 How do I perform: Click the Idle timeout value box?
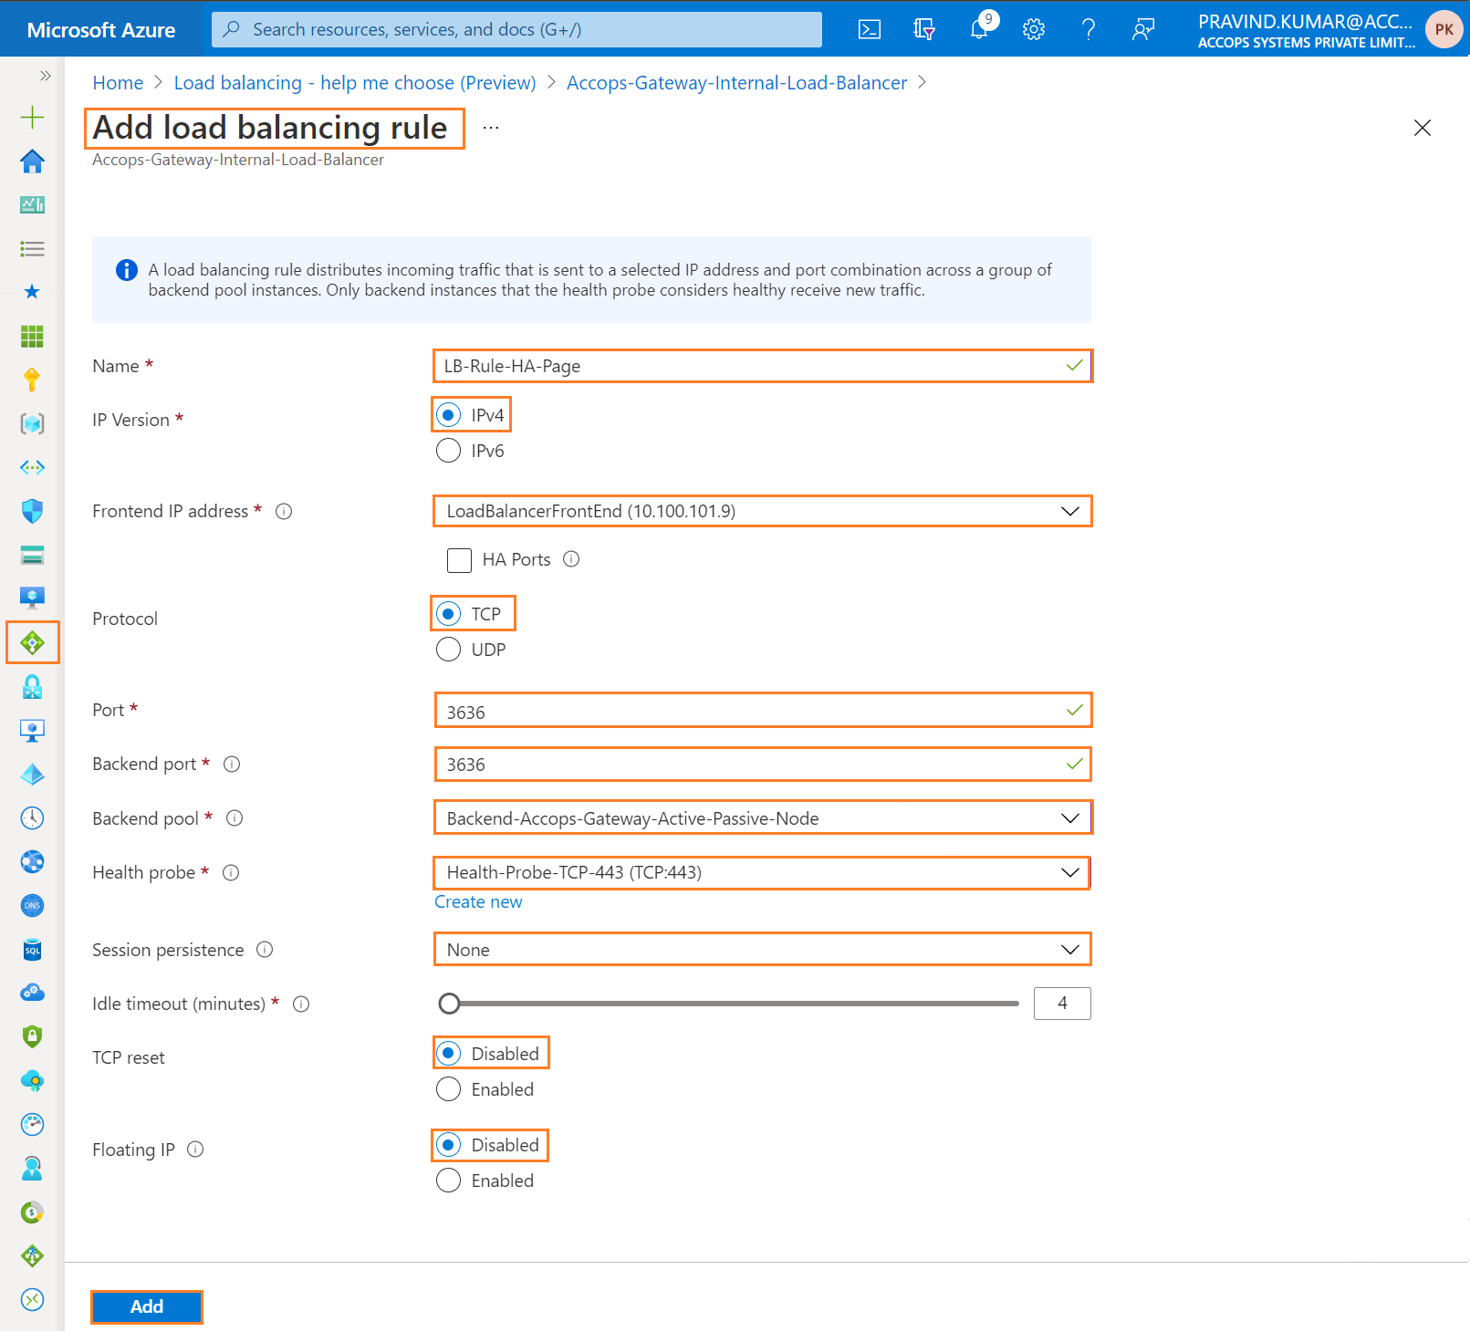(x=1062, y=1004)
